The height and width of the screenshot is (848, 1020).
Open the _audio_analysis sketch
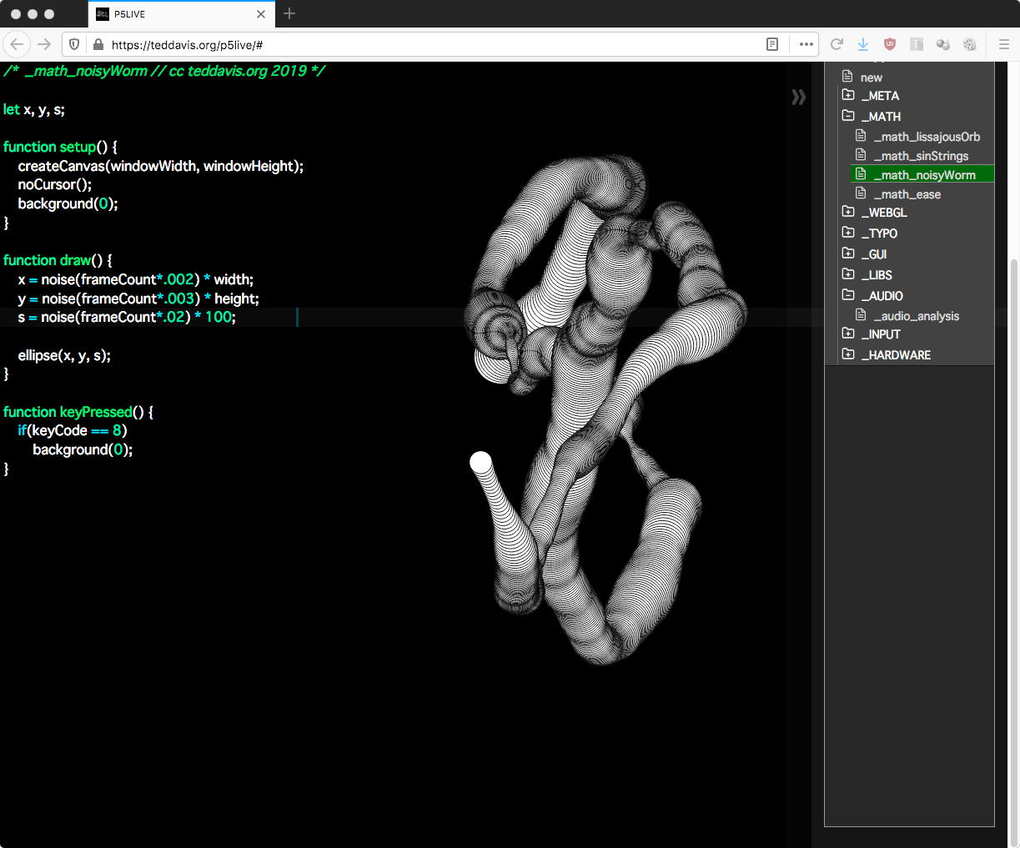tap(916, 316)
